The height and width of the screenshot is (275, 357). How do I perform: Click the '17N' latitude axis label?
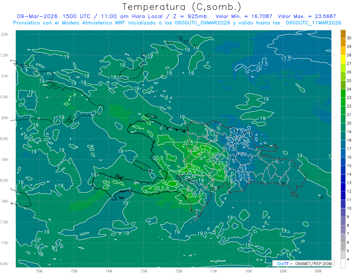point(5,243)
